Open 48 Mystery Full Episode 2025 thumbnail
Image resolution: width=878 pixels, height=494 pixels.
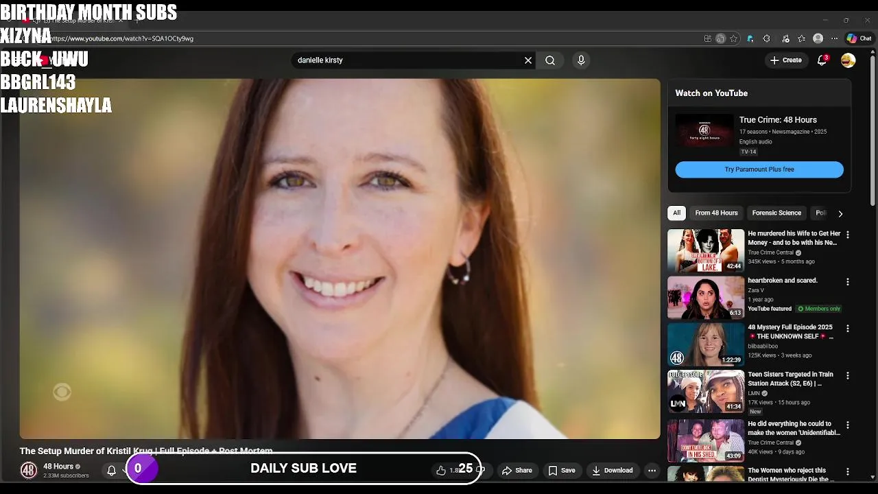(706, 344)
